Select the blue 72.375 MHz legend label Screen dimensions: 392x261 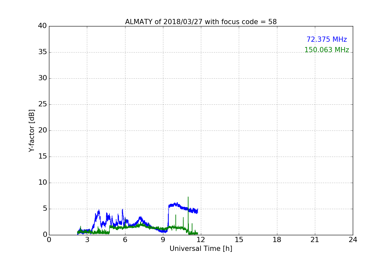[327, 39]
